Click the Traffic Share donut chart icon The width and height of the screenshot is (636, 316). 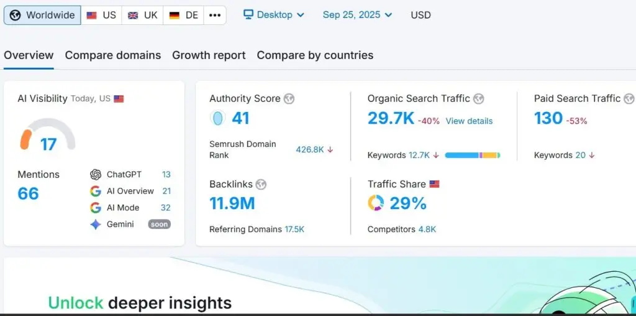click(x=376, y=203)
